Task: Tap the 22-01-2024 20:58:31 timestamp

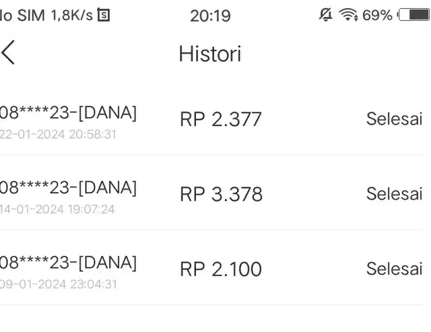Action: 58,134
